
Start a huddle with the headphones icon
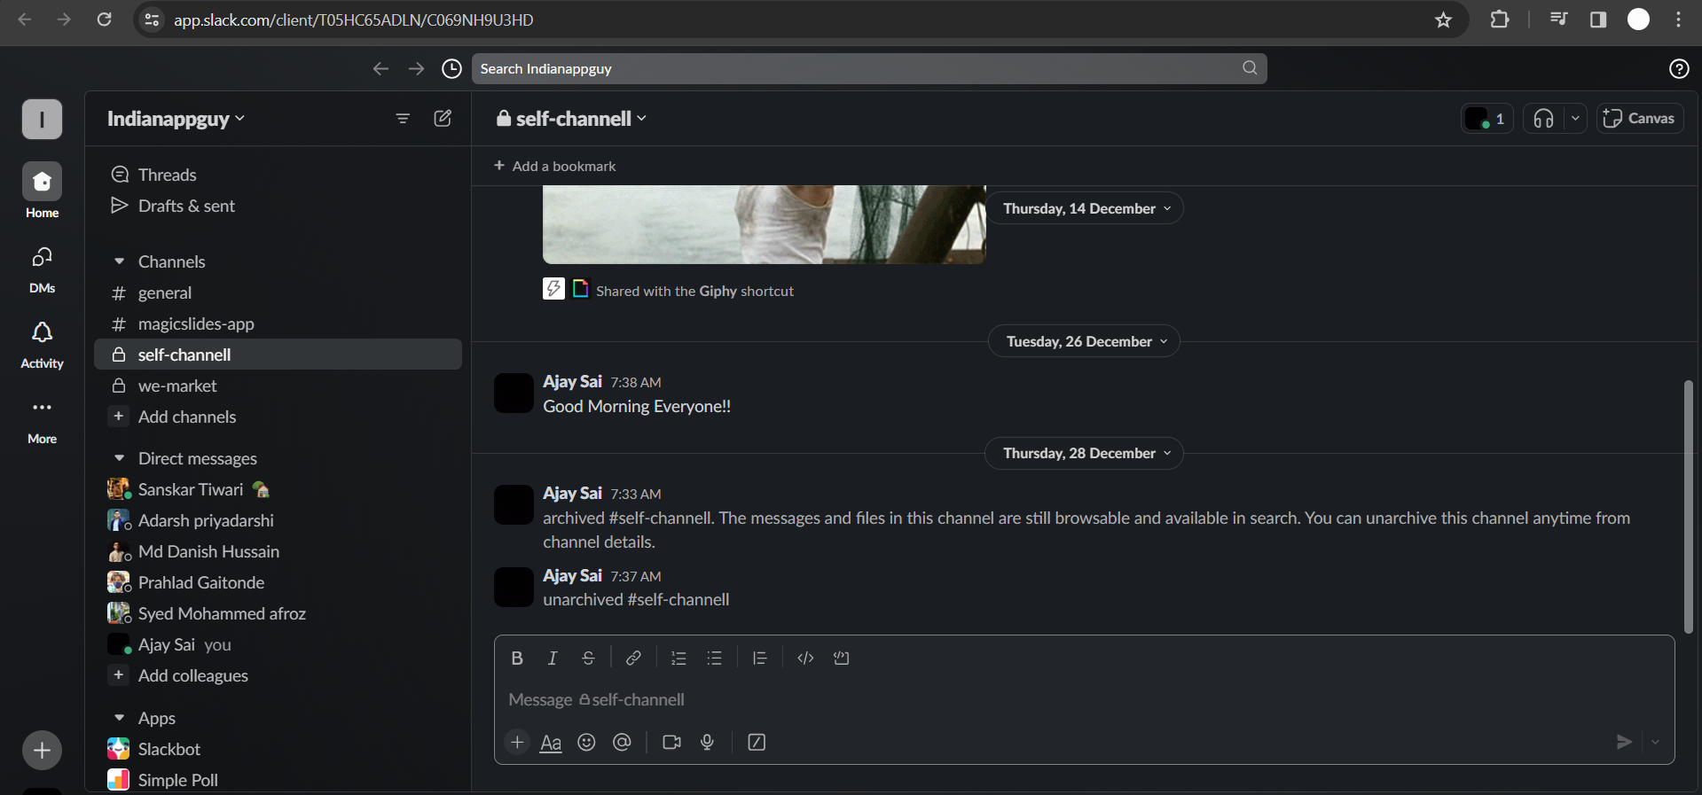(1544, 118)
